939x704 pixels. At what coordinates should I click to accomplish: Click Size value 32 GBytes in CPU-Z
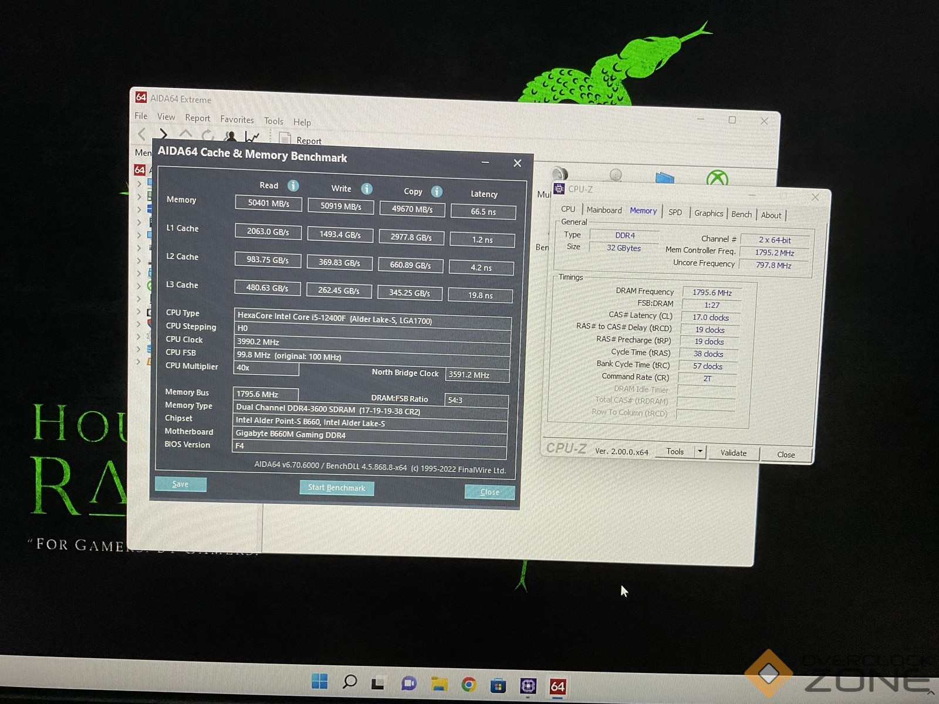624,248
